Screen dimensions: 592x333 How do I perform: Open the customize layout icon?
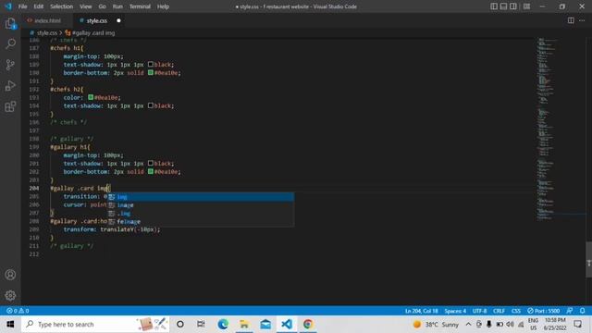tap(526, 6)
